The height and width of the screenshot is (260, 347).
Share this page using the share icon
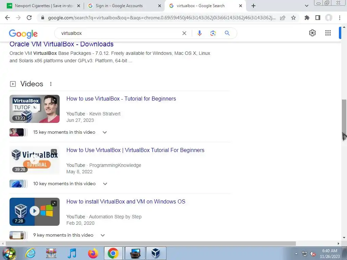(283, 18)
